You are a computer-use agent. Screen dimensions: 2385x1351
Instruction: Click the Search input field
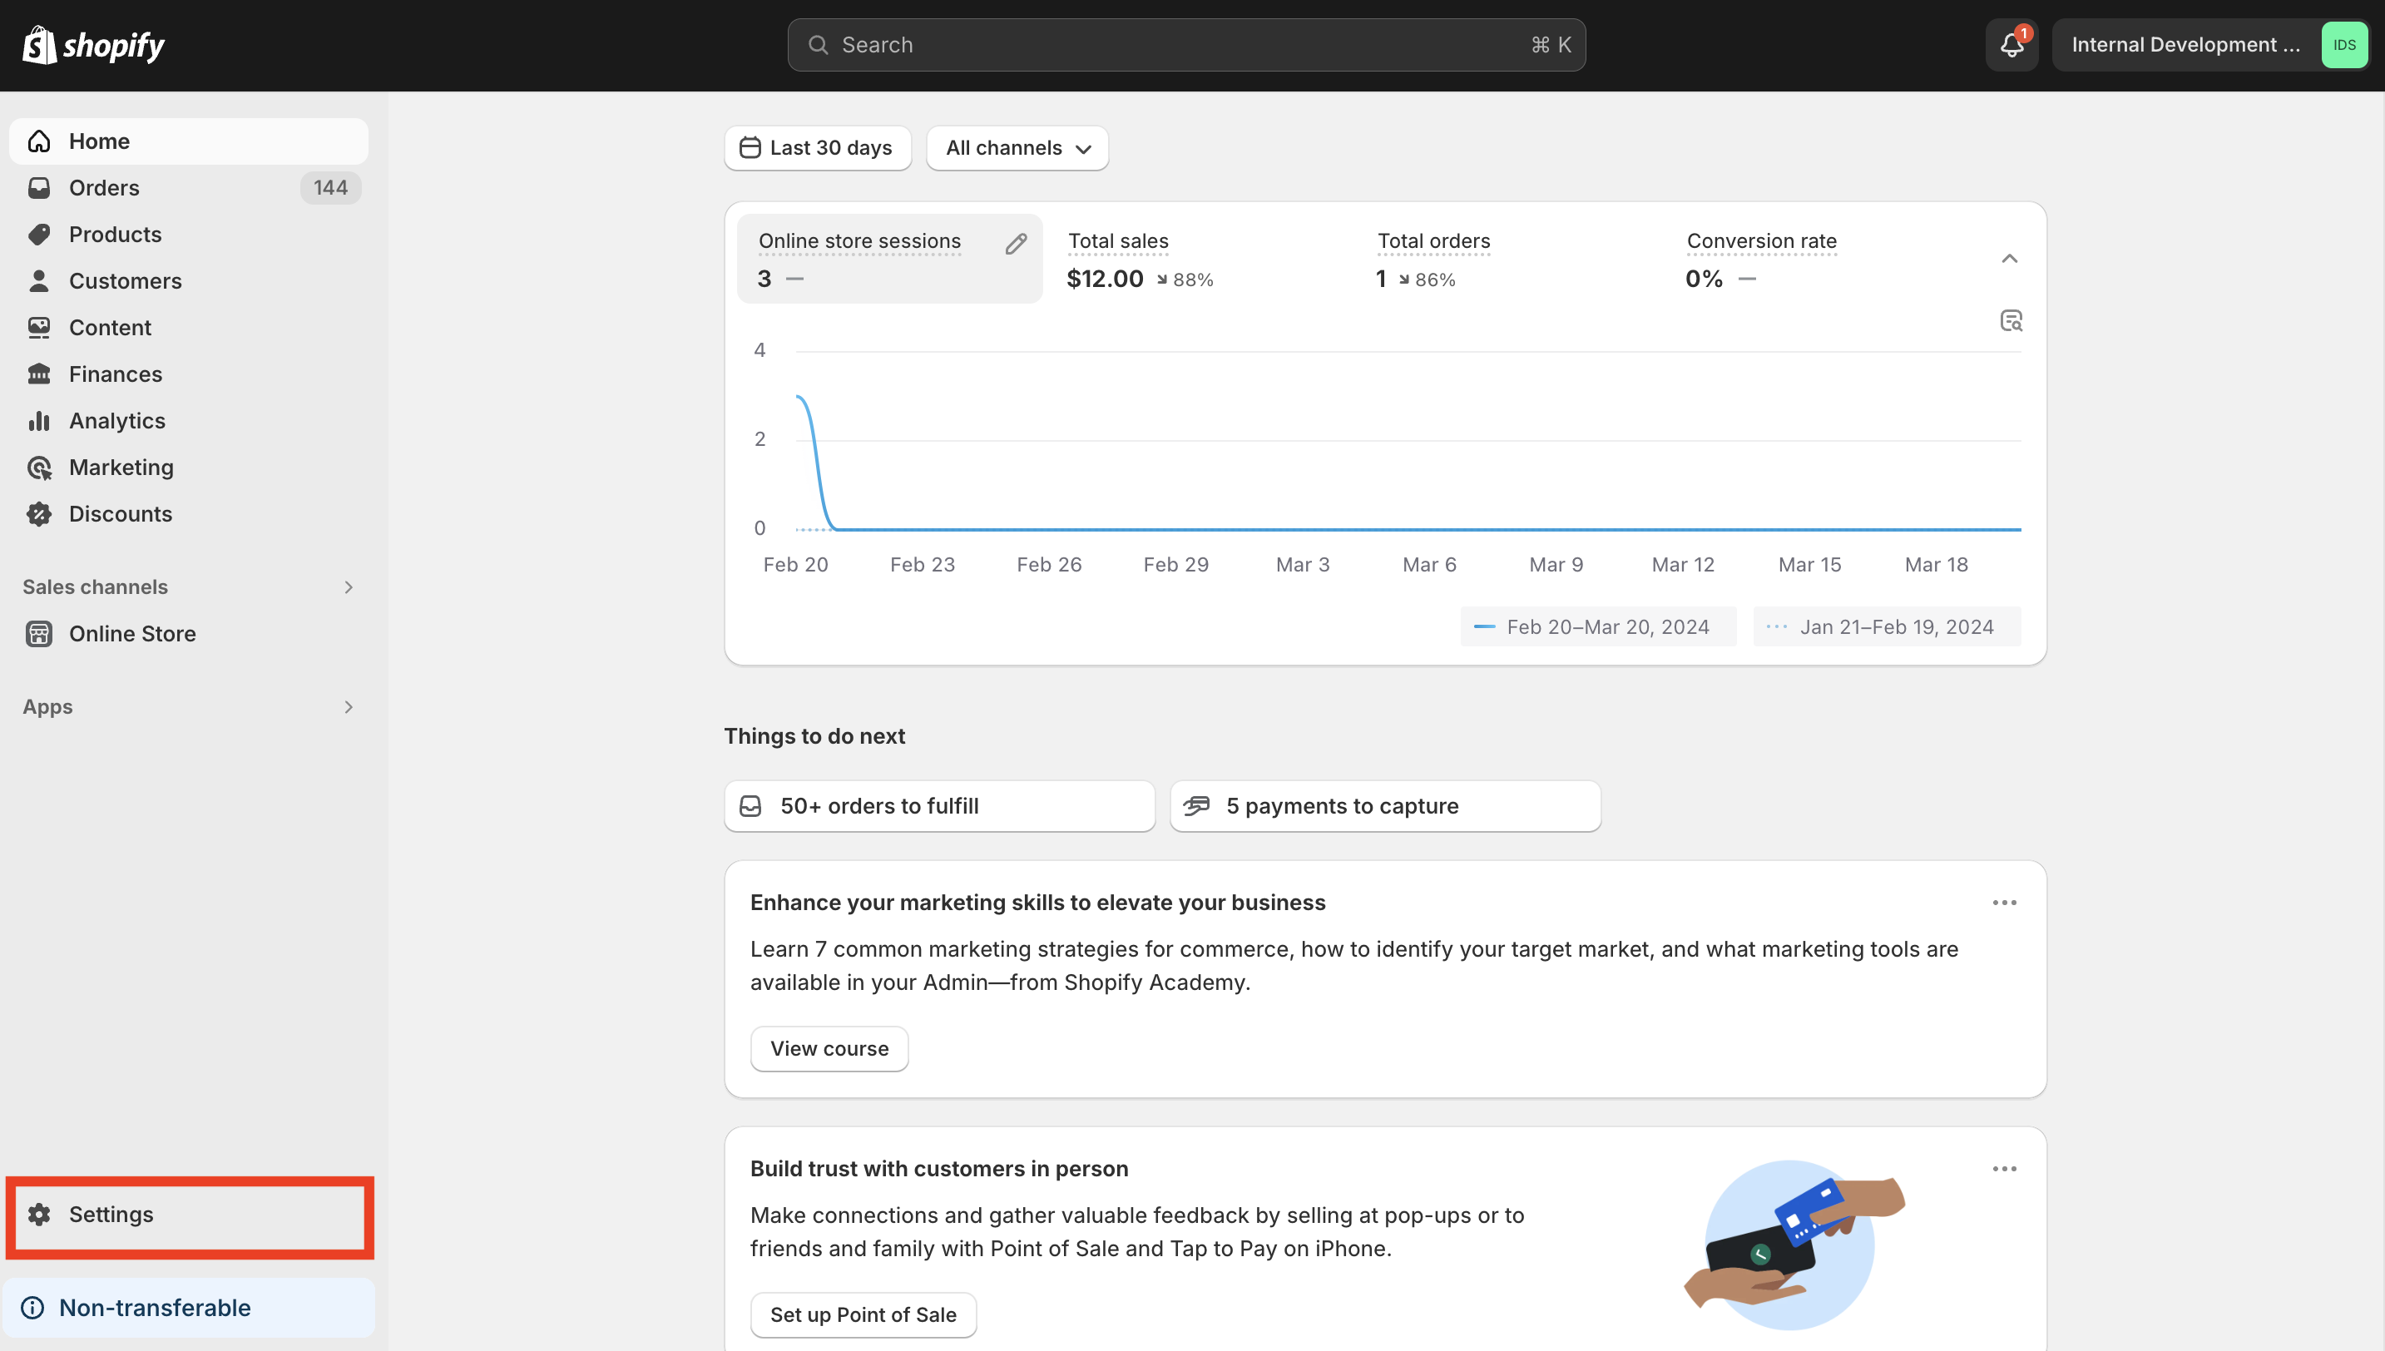coord(1185,45)
